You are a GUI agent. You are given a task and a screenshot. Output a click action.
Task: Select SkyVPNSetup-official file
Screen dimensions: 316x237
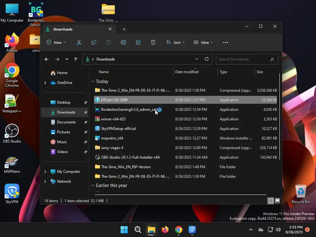tap(185, 129)
